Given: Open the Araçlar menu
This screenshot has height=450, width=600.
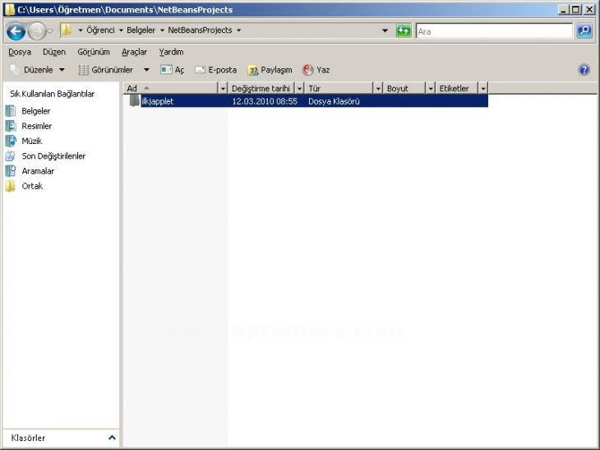Looking at the screenshot, I should tap(134, 52).
